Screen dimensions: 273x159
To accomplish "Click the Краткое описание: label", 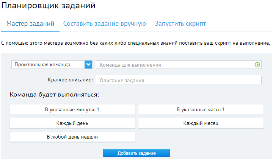I will (x=71, y=80).
